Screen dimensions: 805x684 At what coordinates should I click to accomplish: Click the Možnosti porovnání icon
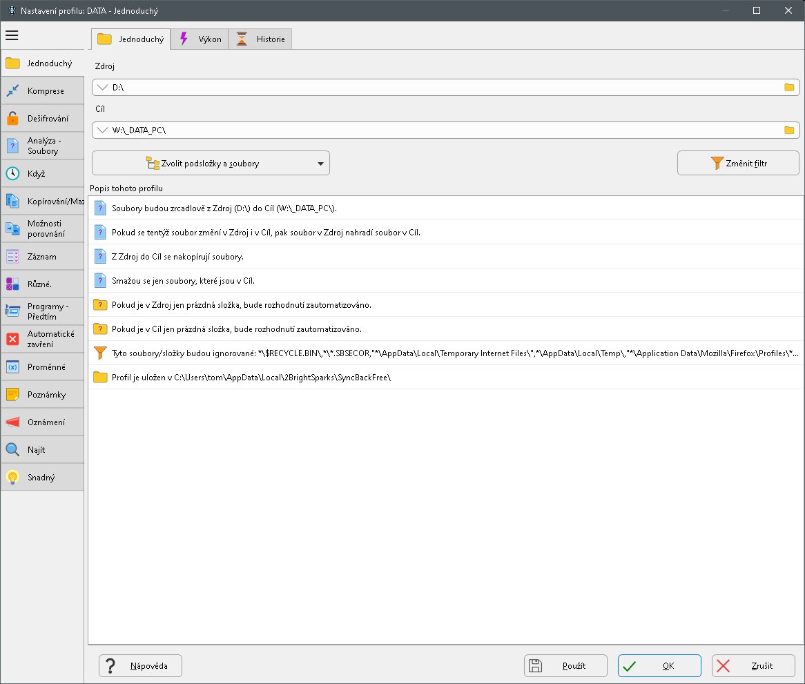[13, 229]
